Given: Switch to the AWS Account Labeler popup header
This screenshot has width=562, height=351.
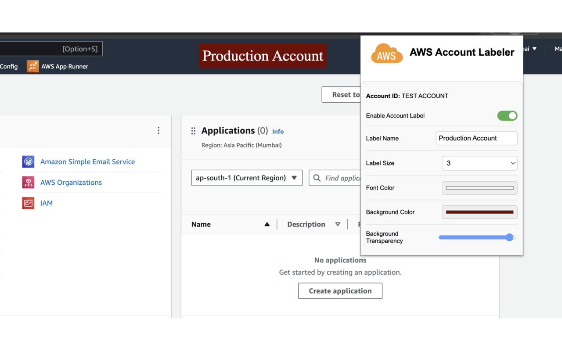Looking at the screenshot, I should [x=461, y=52].
